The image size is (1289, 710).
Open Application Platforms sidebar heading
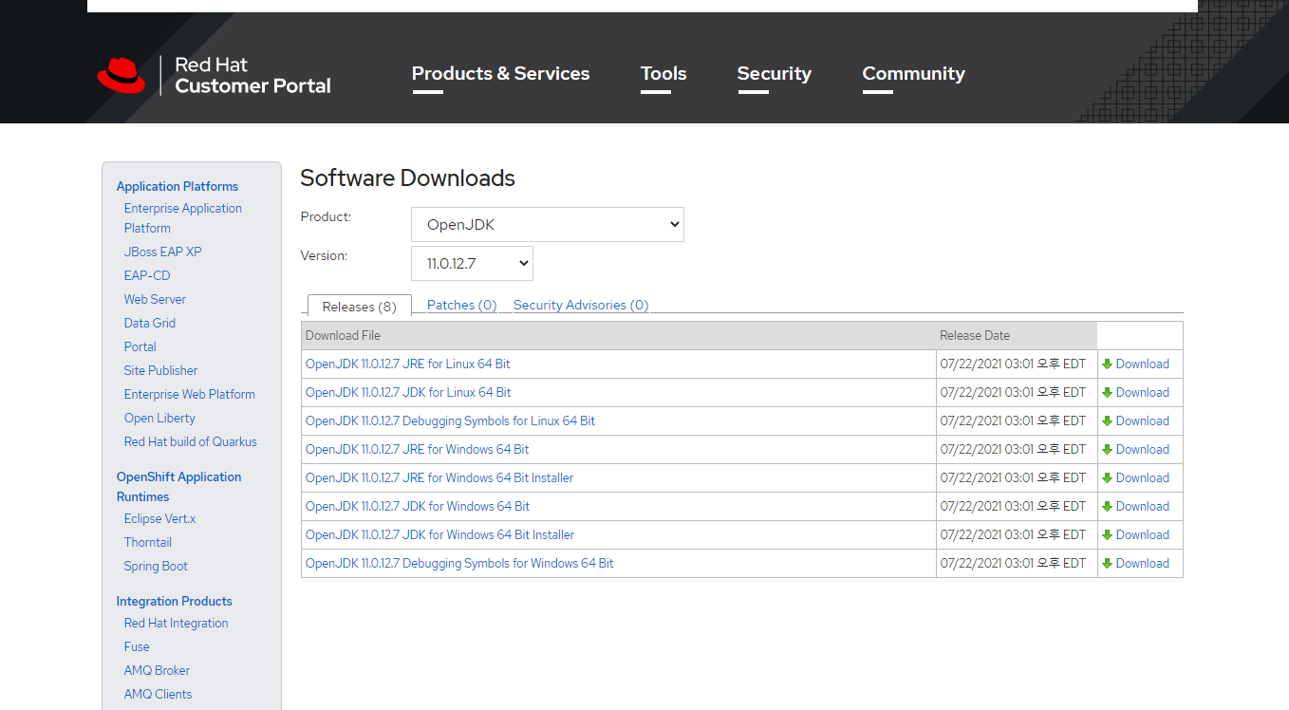pyautogui.click(x=177, y=187)
